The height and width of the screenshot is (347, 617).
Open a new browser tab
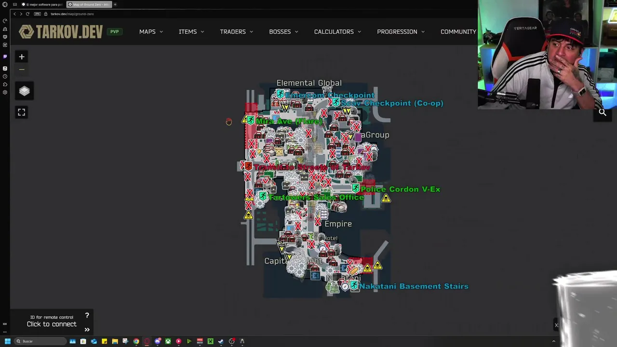coord(115,4)
